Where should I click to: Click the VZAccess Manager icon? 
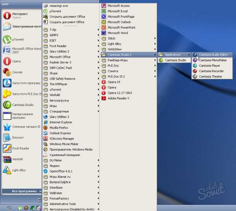click(x=46, y=139)
